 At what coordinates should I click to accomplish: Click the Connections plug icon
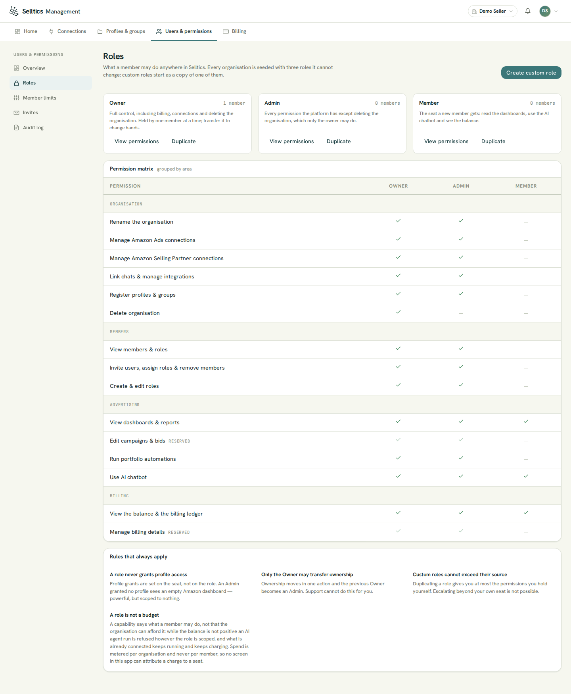51,31
